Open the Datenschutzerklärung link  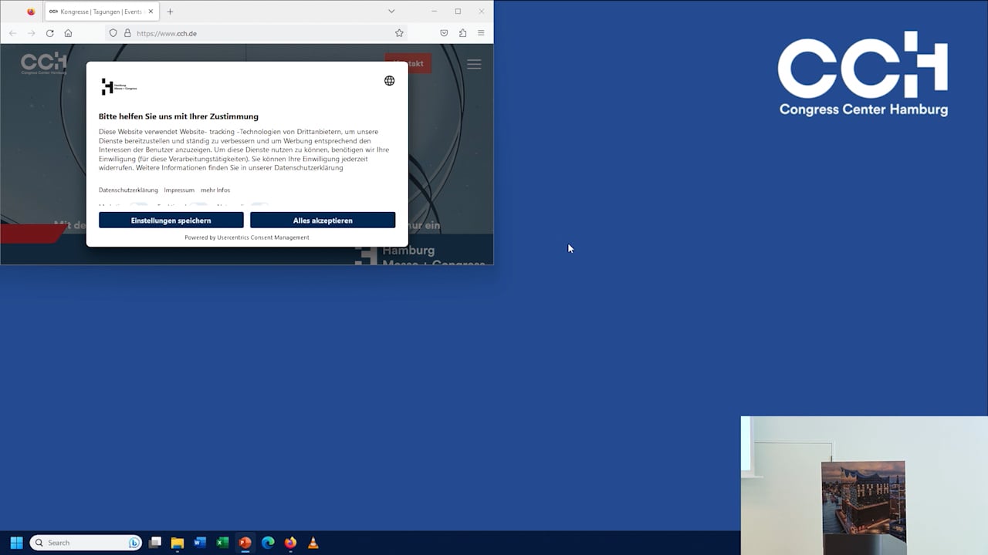pyautogui.click(x=128, y=190)
